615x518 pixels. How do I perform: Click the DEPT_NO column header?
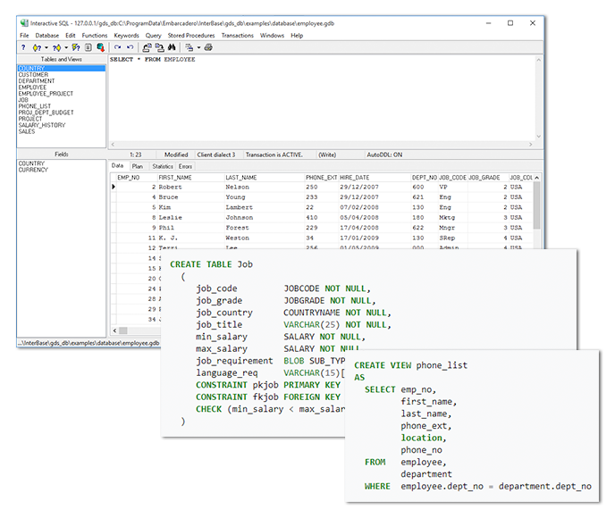[x=425, y=178]
